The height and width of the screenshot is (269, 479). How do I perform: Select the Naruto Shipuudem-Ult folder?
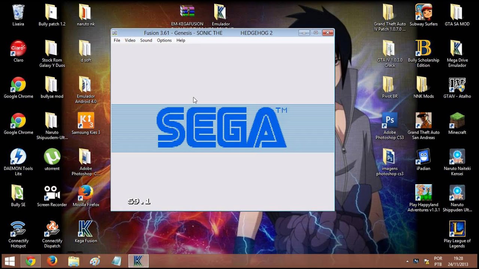[x=52, y=126]
